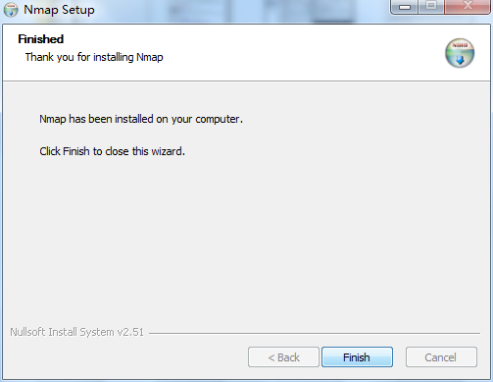Click the divider line under the white header
The height and width of the screenshot is (382, 493).
coord(247,81)
